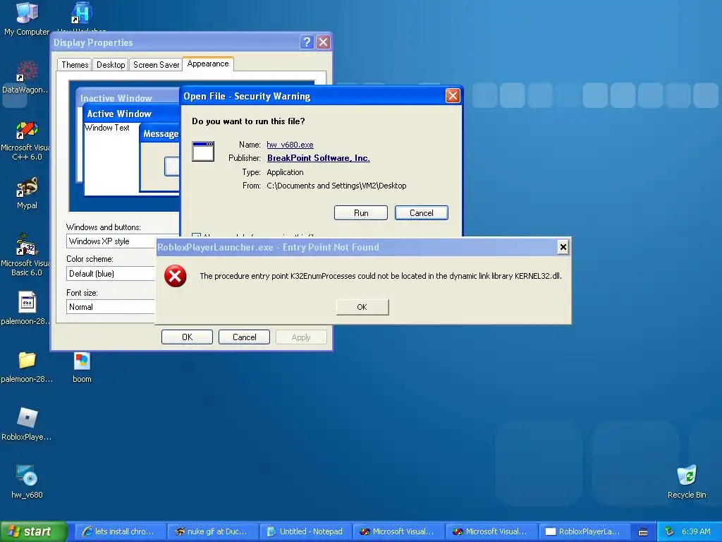Switch to RobloxPlayerLa... taskbar button
The width and height of the screenshot is (722, 542).
585,531
